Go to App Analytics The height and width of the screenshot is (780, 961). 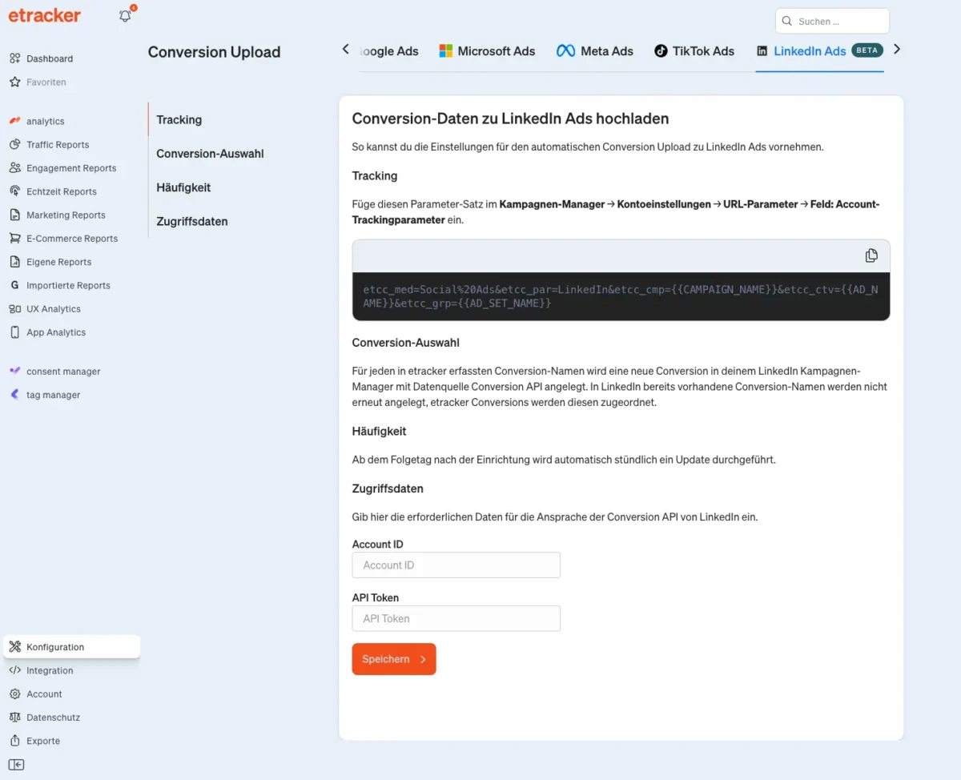(55, 332)
